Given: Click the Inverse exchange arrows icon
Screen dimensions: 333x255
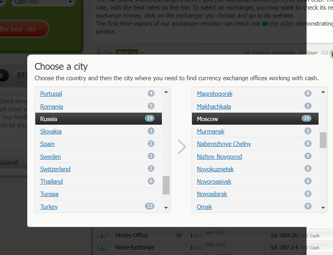Looking at the screenshot, I should click(x=247, y=53).
